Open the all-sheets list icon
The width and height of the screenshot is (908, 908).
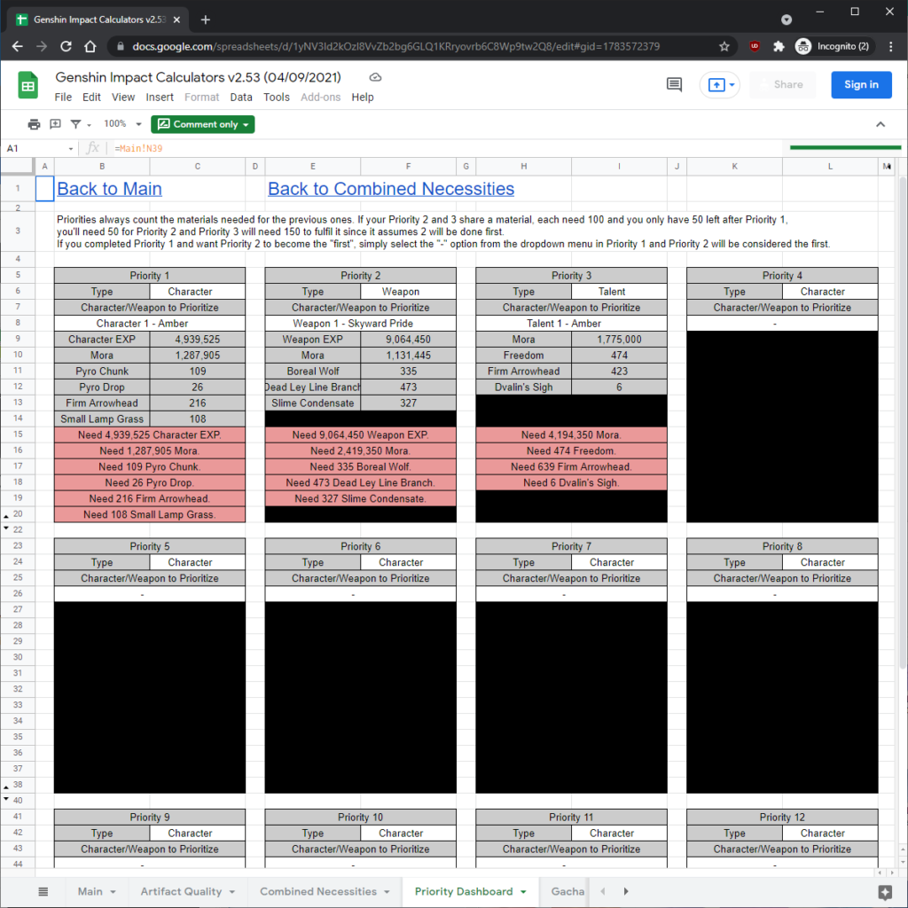43,891
